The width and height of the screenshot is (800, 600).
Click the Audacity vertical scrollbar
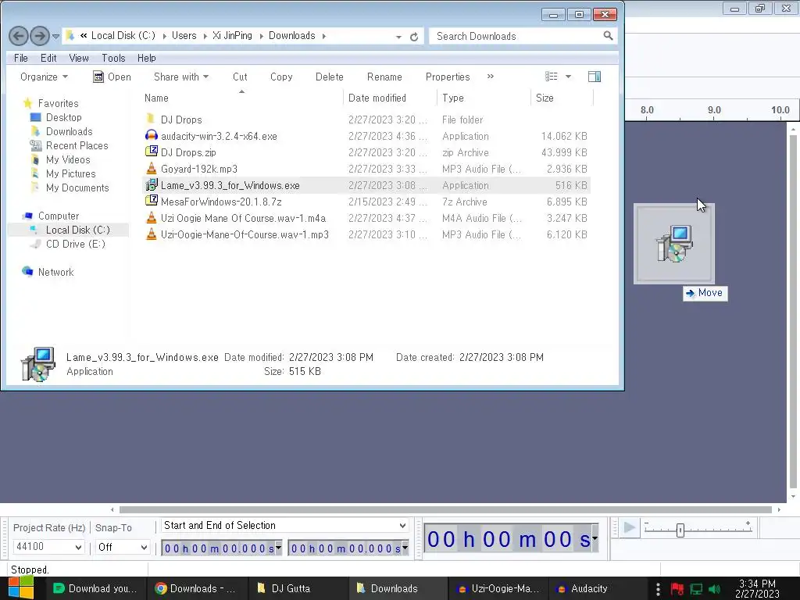click(793, 311)
